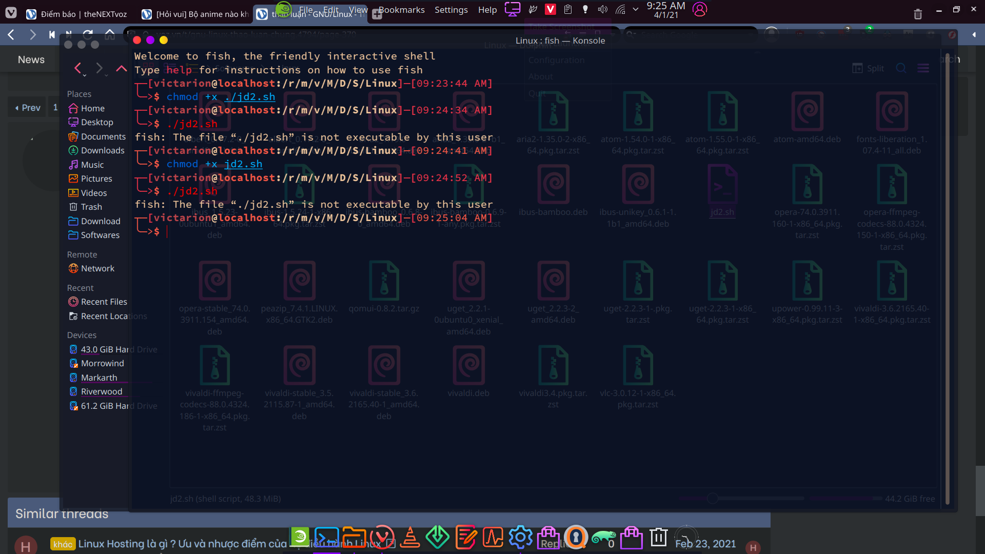985x554 pixels.
Task: Open the Edit menu
Action: [331, 10]
